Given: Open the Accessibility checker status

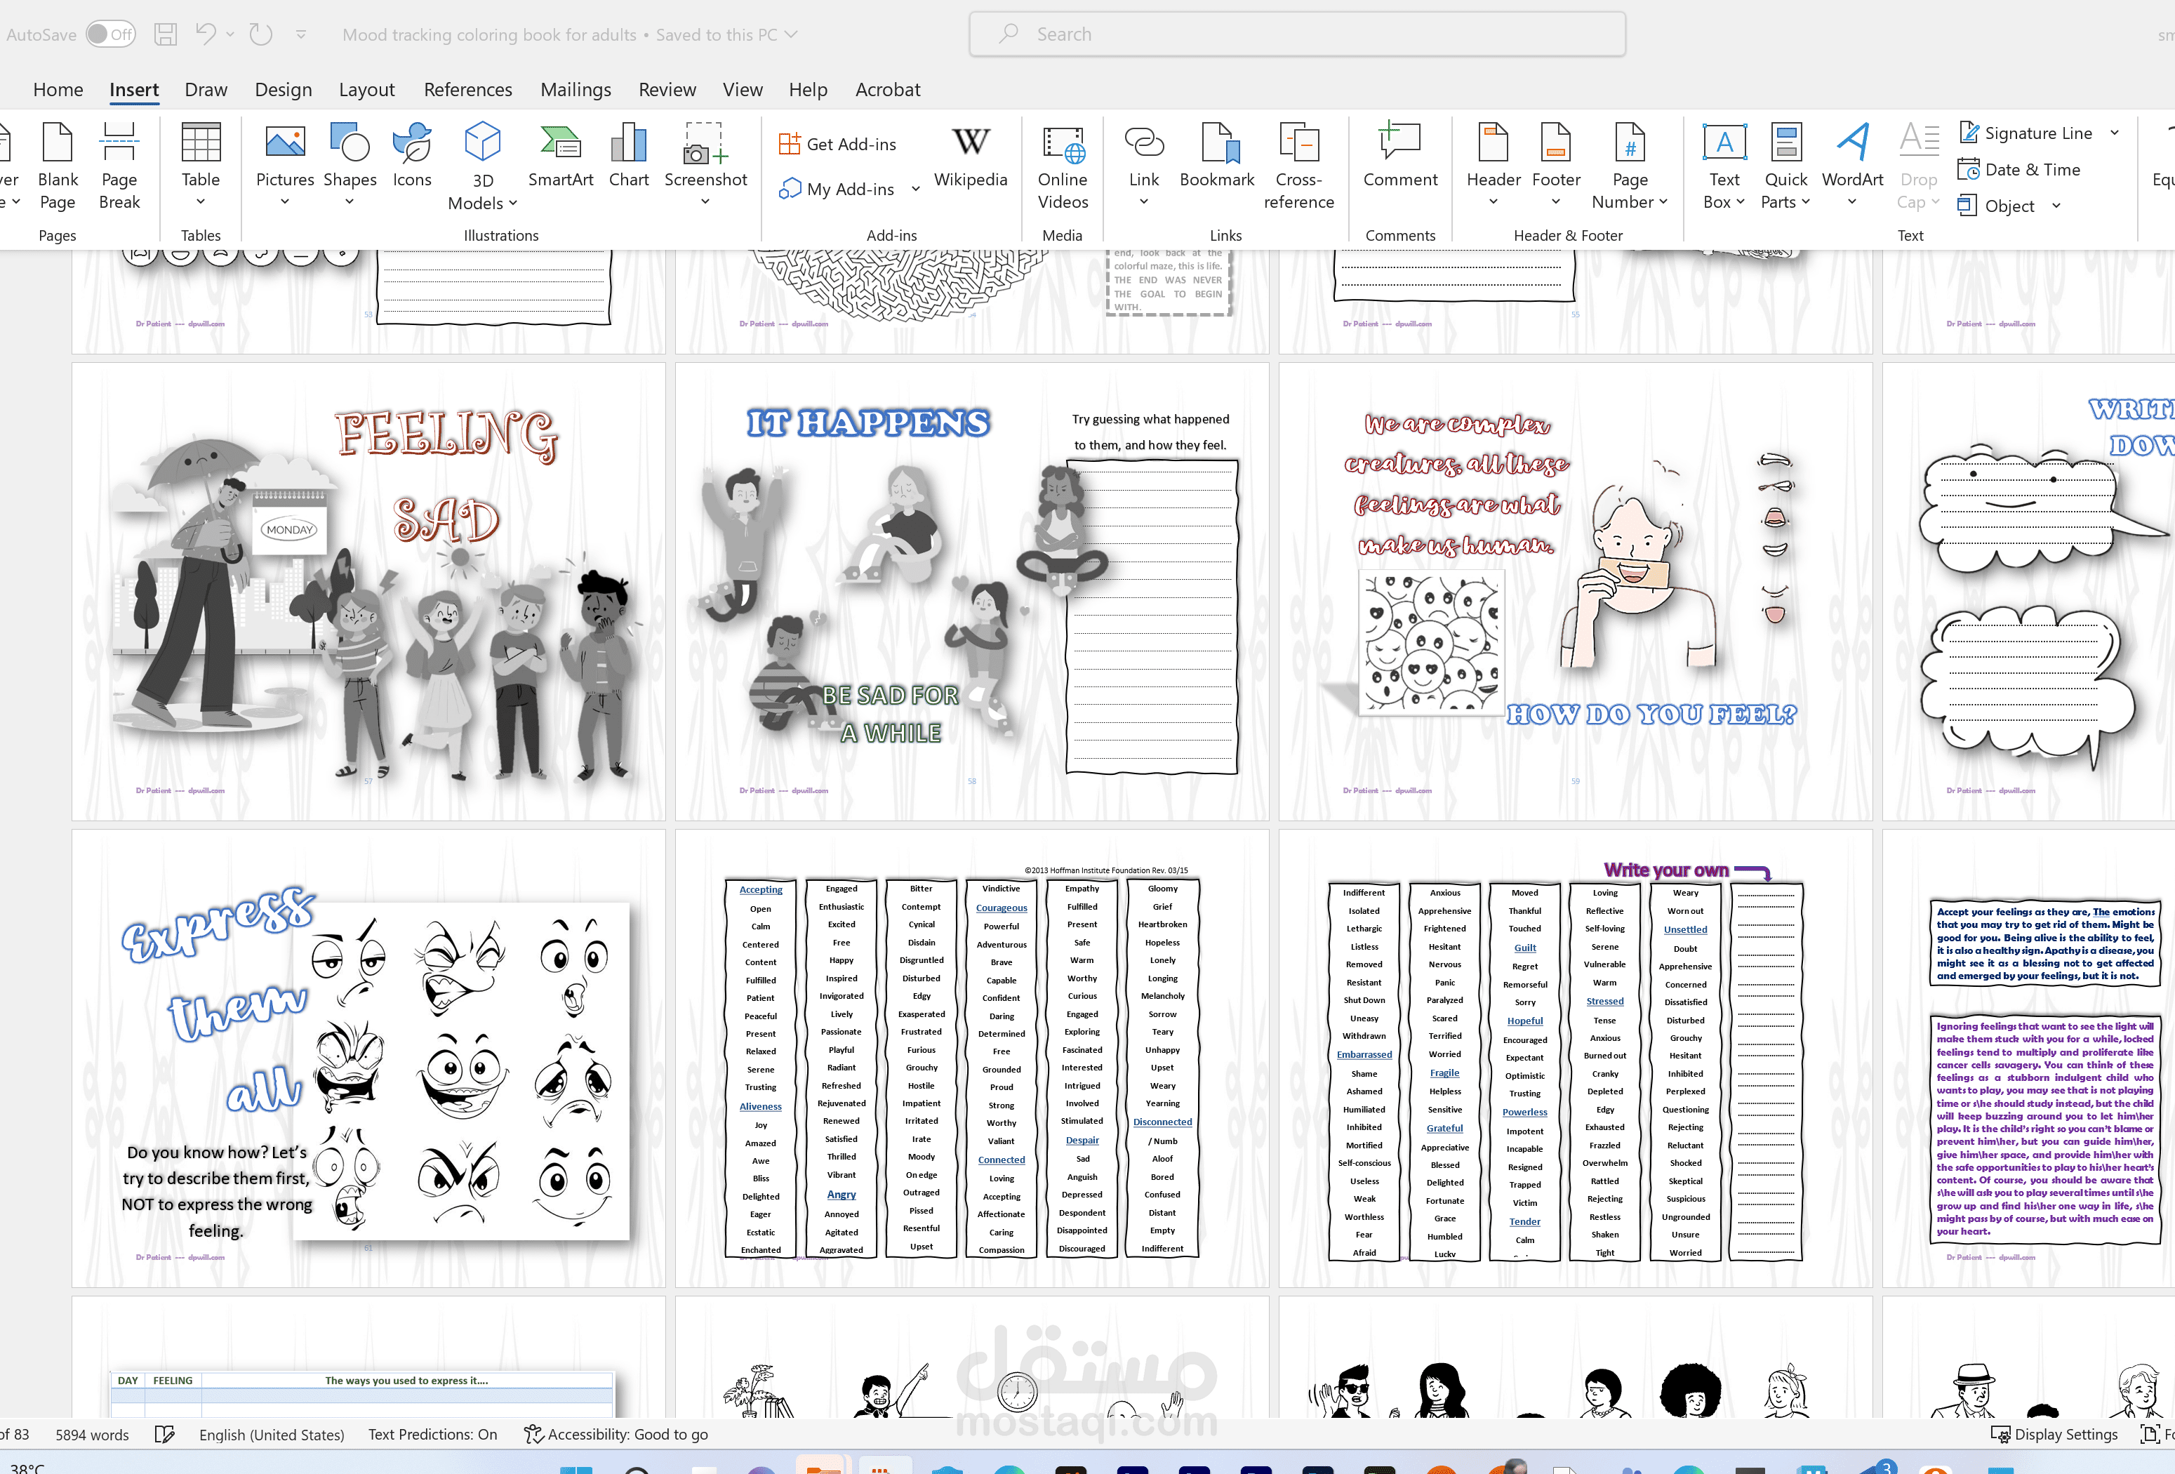Looking at the screenshot, I should point(616,1434).
